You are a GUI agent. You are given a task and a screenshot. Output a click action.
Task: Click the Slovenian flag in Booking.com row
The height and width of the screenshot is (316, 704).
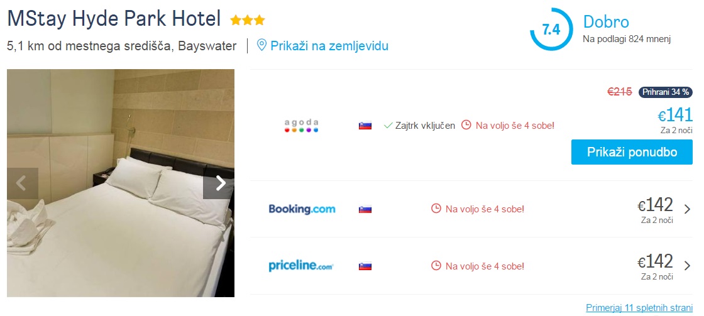[x=365, y=209]
